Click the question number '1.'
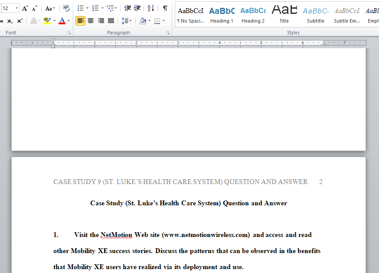The width and height of the screenshot is (379, 273). [x=56, y=235]
